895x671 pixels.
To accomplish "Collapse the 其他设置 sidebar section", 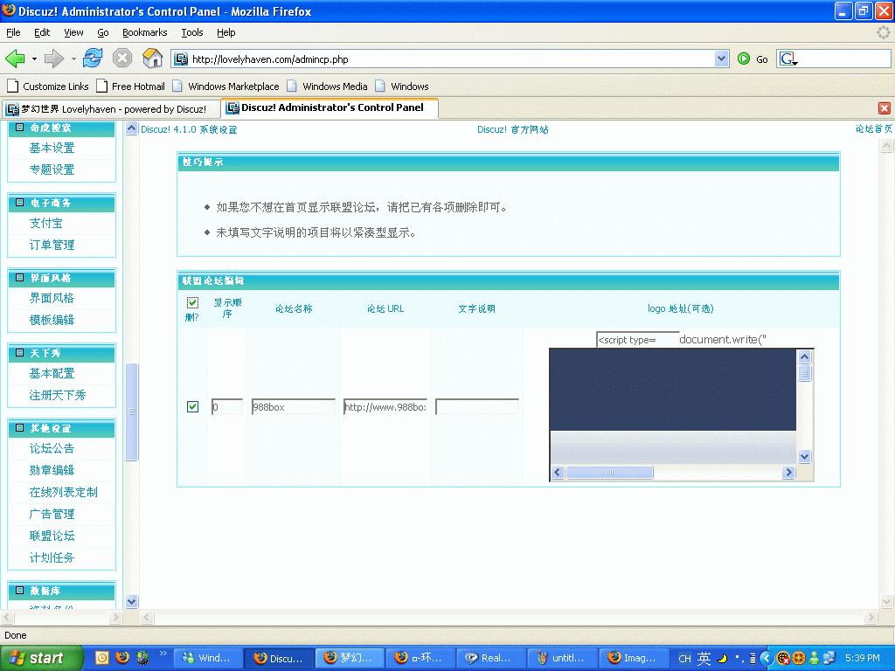I will pyautogui.click(x=19, y=428).
